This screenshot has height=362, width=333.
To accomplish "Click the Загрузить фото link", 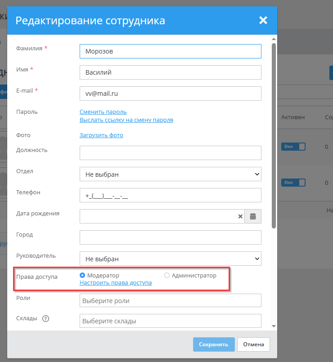I will [101, 135].
